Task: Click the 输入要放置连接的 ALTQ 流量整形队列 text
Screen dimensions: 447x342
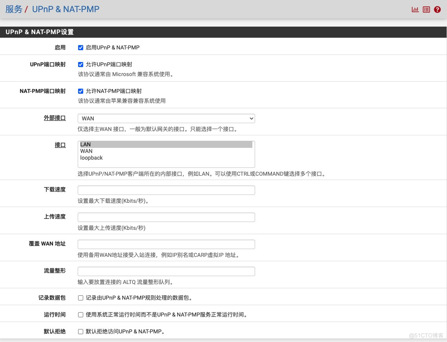Action: (126, 282)
